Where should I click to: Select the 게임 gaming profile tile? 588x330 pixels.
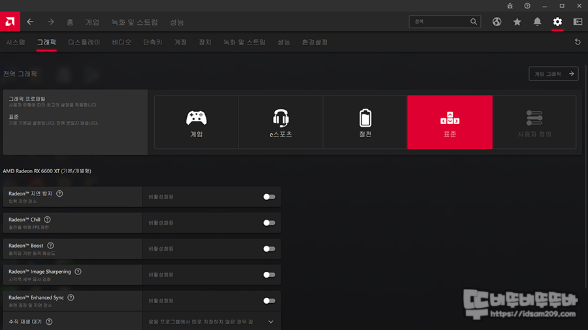coord(196,122)
